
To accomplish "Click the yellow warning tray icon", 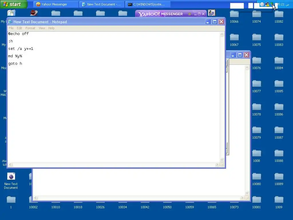I will tap(267, 4).
